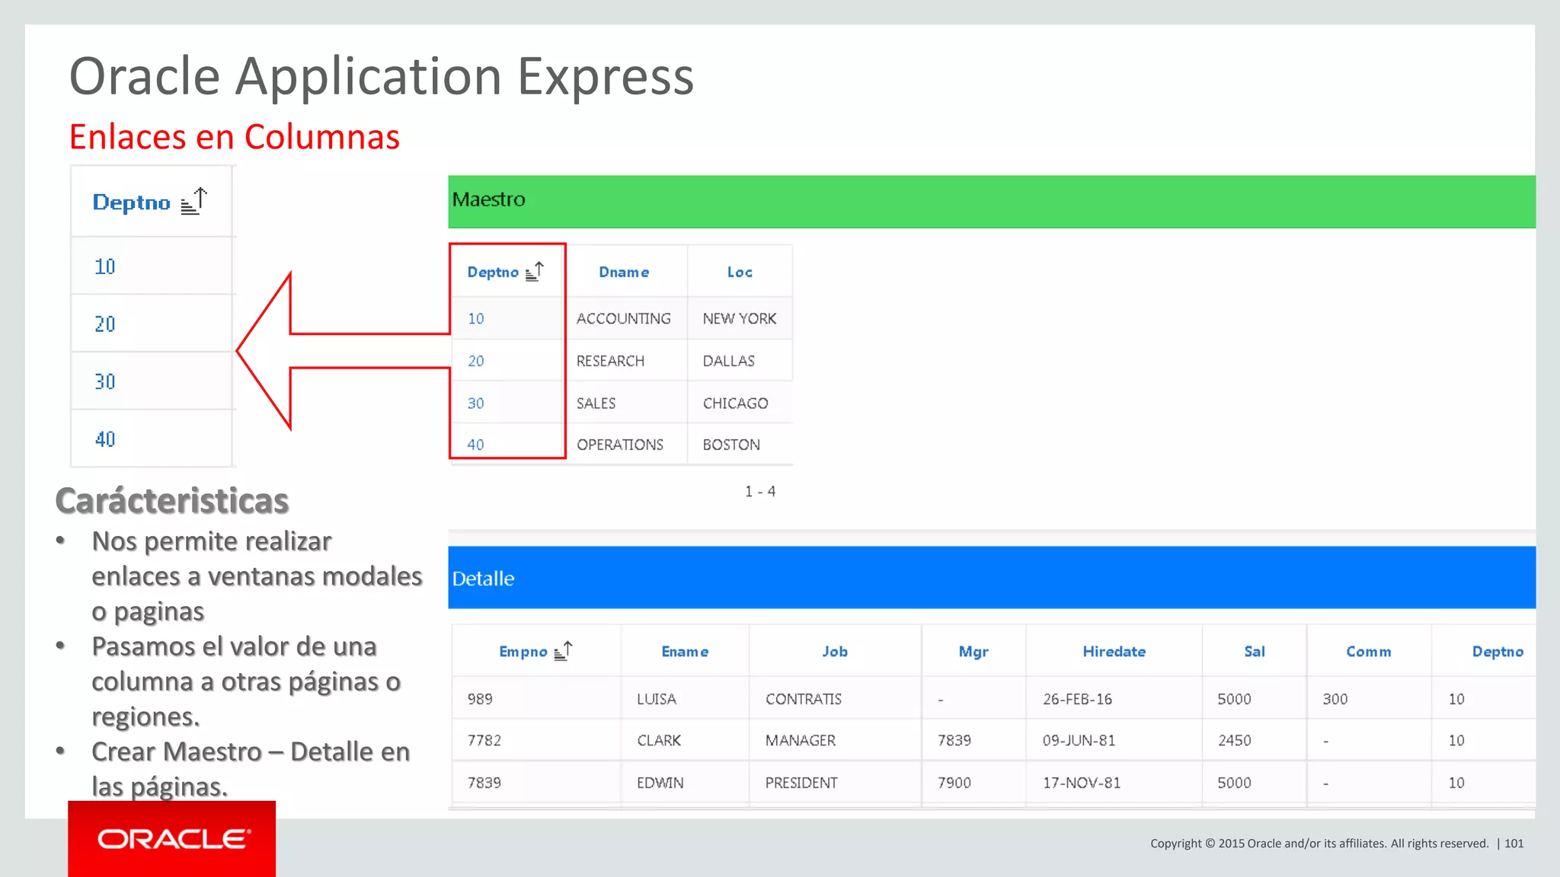
Task: Sort Detalle table by Sal header
Action: click(1255, 652)
